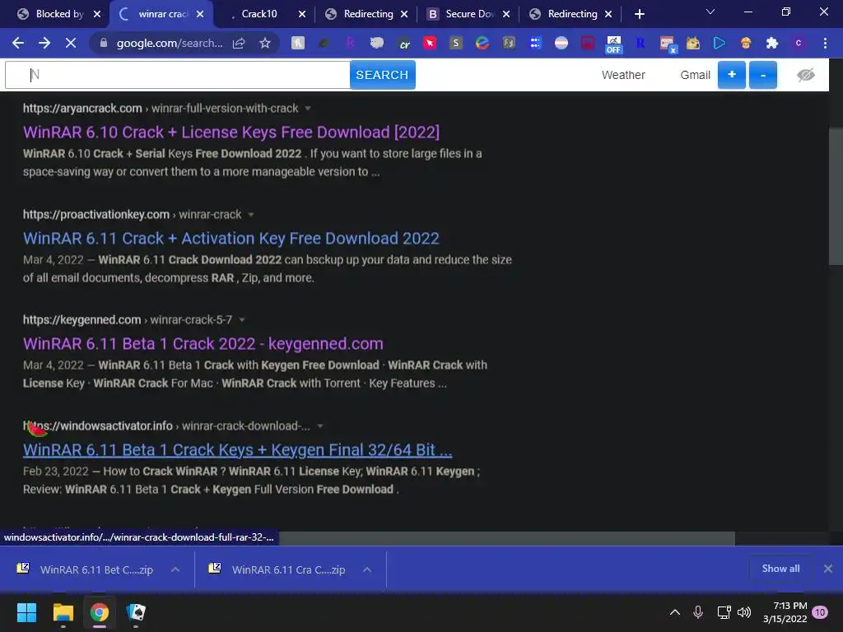Switch to the 'Secure Dow' tab

coord(468,14)
